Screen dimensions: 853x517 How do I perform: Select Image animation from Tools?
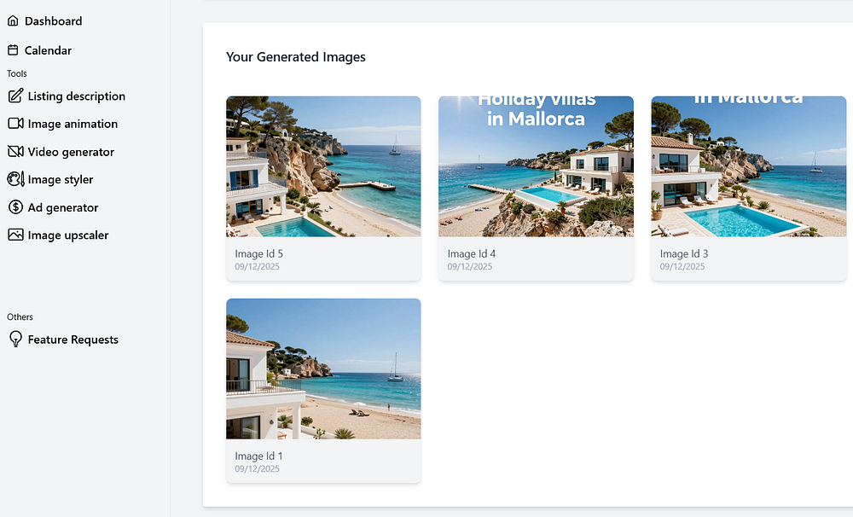(73, 124)
